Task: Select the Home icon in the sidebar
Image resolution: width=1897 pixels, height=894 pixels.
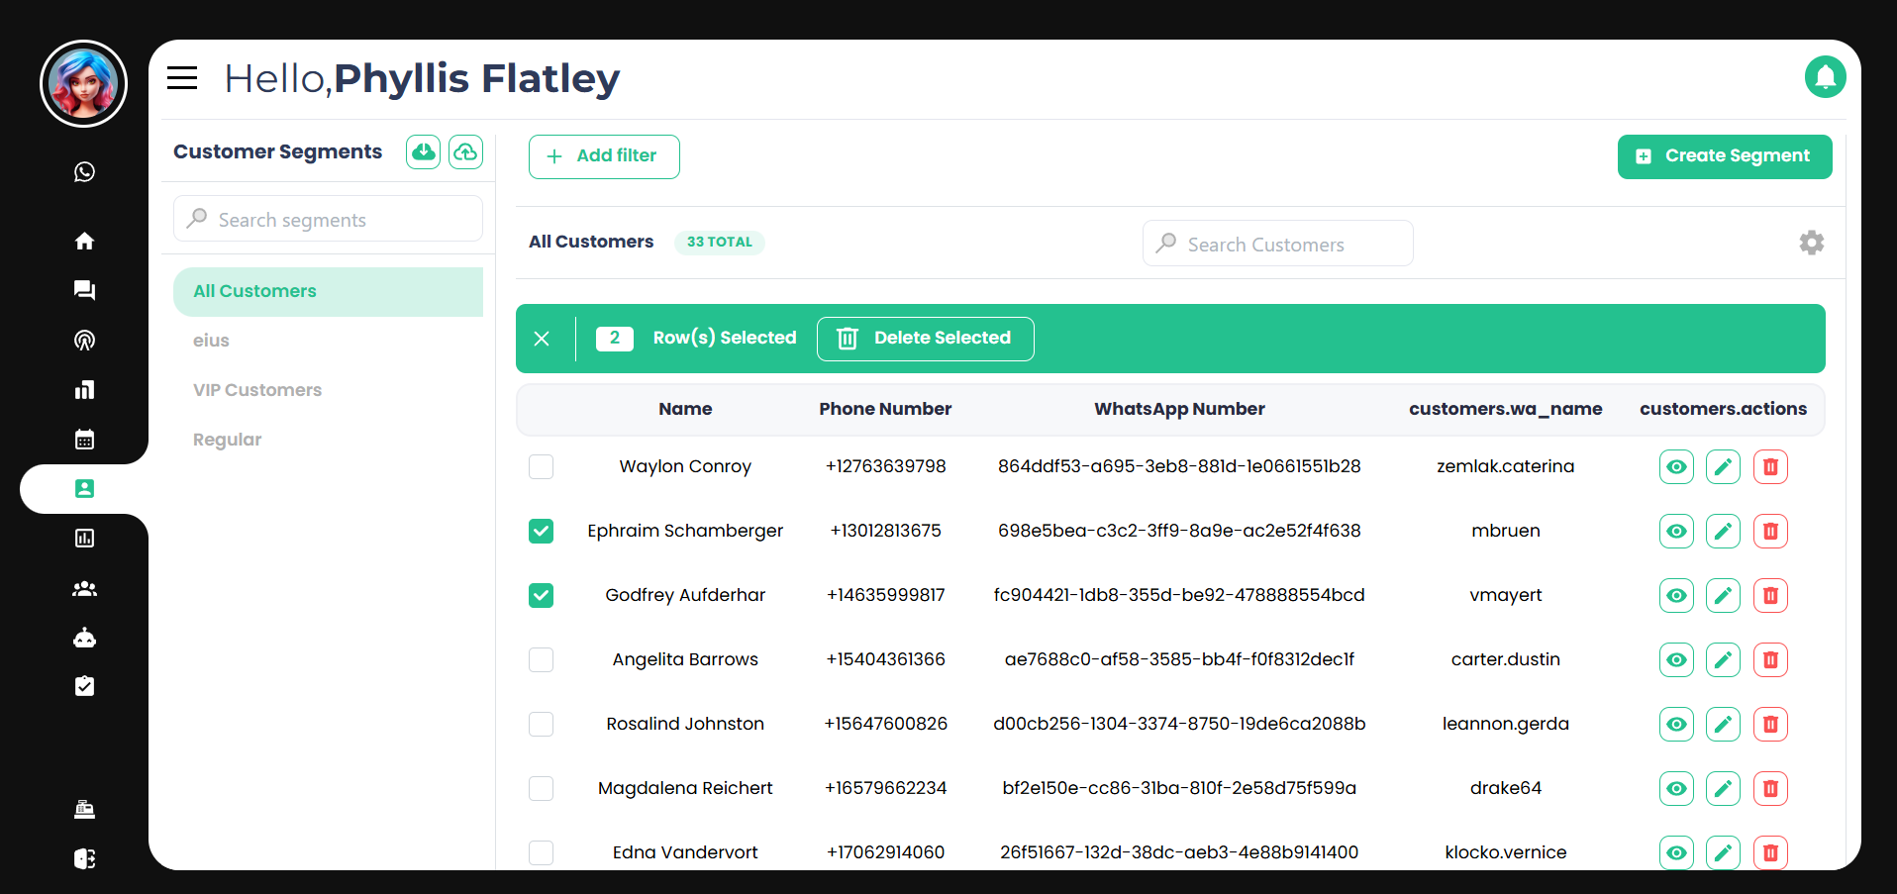Action: click(x=84, y=241)
